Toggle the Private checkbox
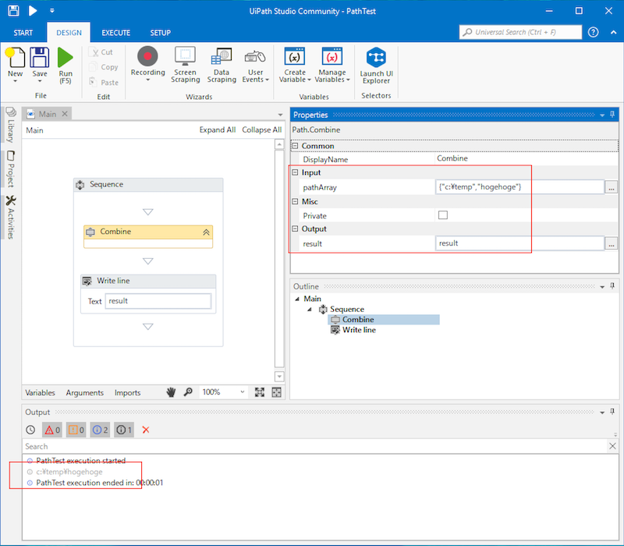Viewport: 624px width, 546px height. [x=443, y=215]
